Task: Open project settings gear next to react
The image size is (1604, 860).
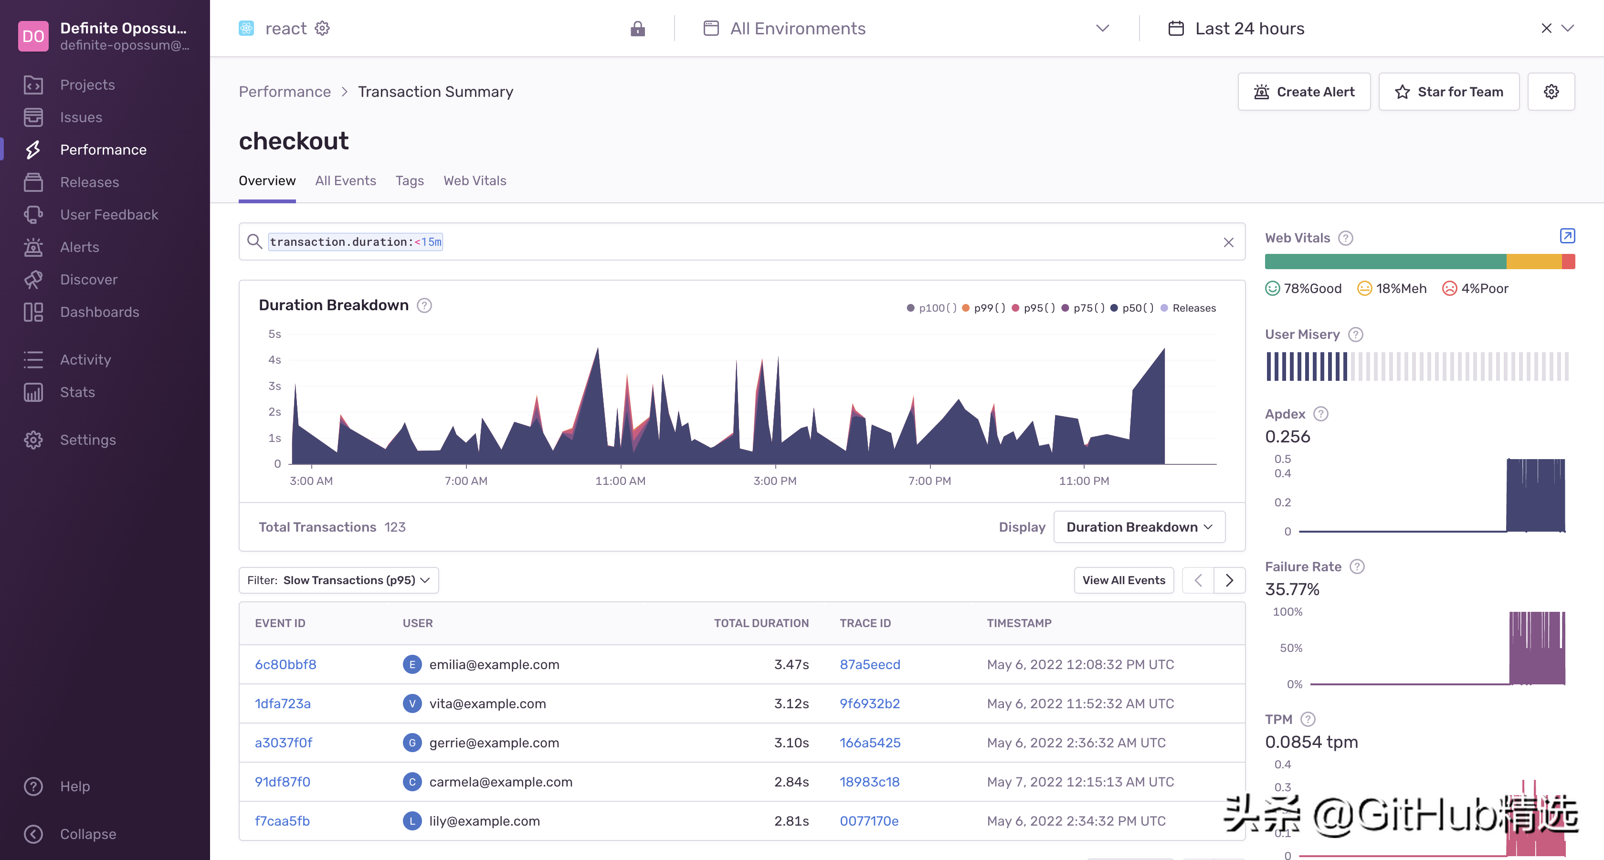Action: [322, 29]
